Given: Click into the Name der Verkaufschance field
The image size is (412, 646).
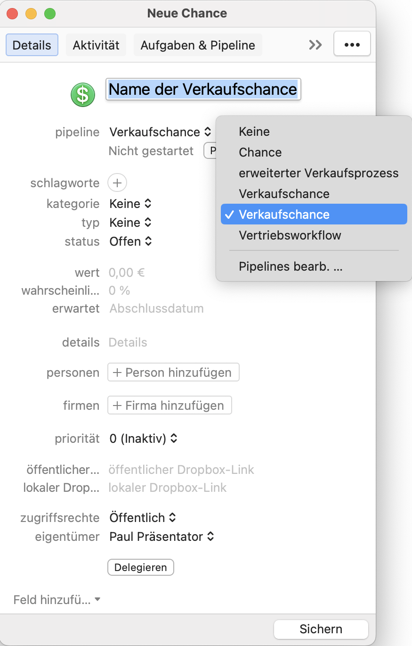Looking at the screenshot, I should click(x=203, y=89).
